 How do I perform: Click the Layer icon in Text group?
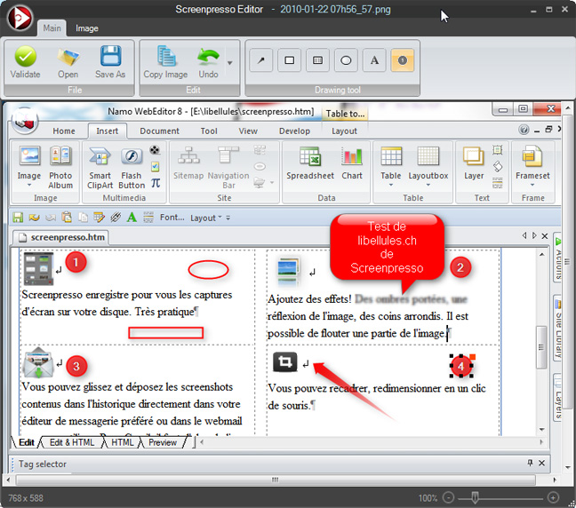(x=474, y=155)
